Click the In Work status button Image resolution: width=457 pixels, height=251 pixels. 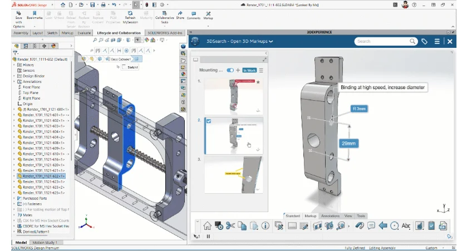click(249, 70)
